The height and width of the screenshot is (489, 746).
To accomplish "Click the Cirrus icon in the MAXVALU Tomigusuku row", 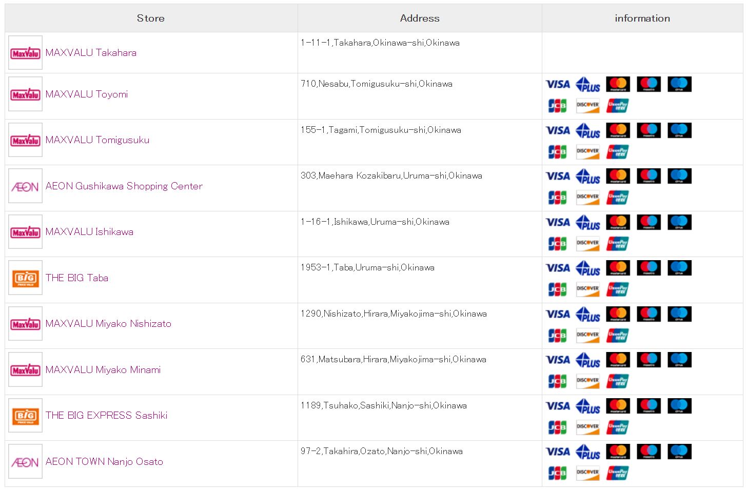I will 679,130.
